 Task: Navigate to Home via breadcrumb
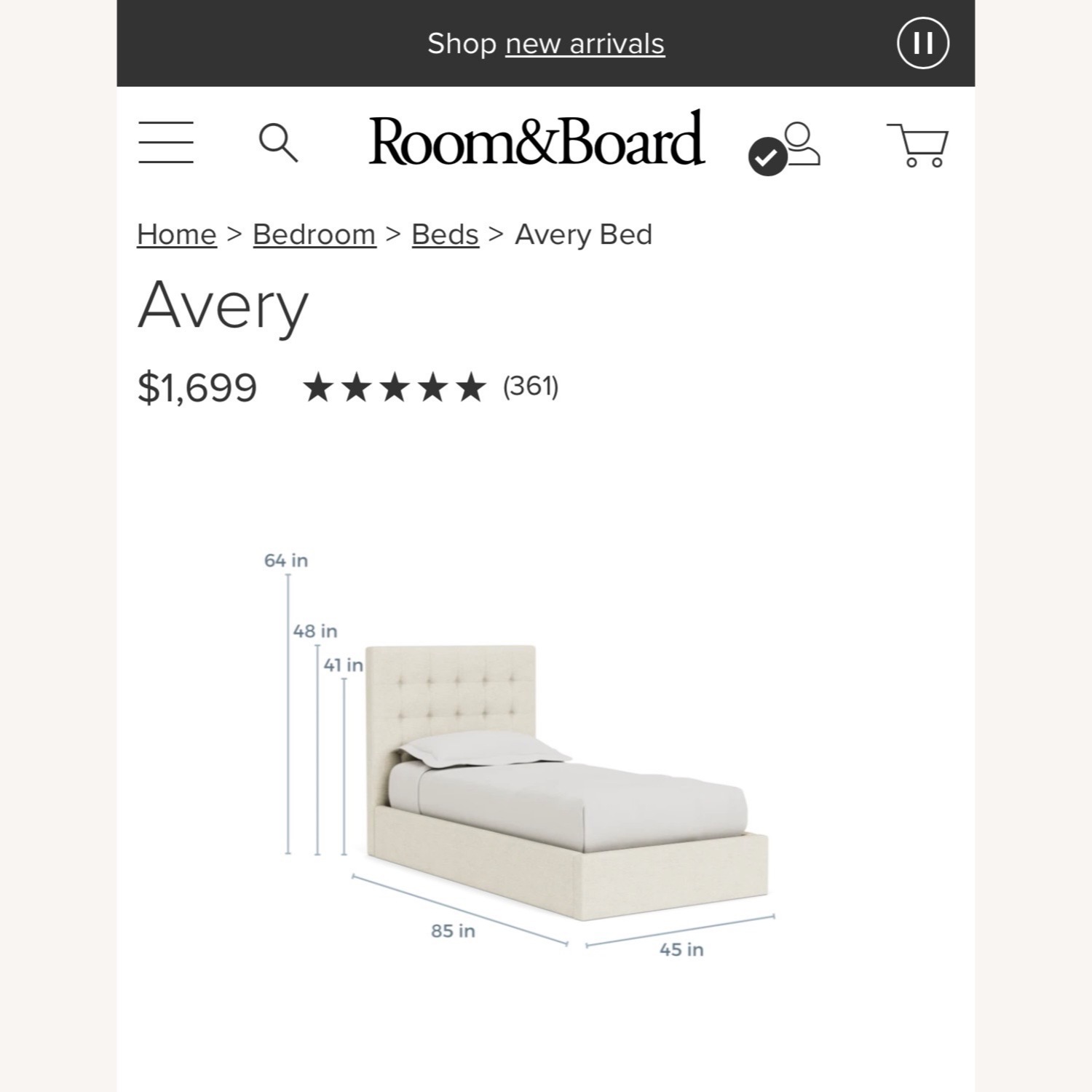coord(176,234)
